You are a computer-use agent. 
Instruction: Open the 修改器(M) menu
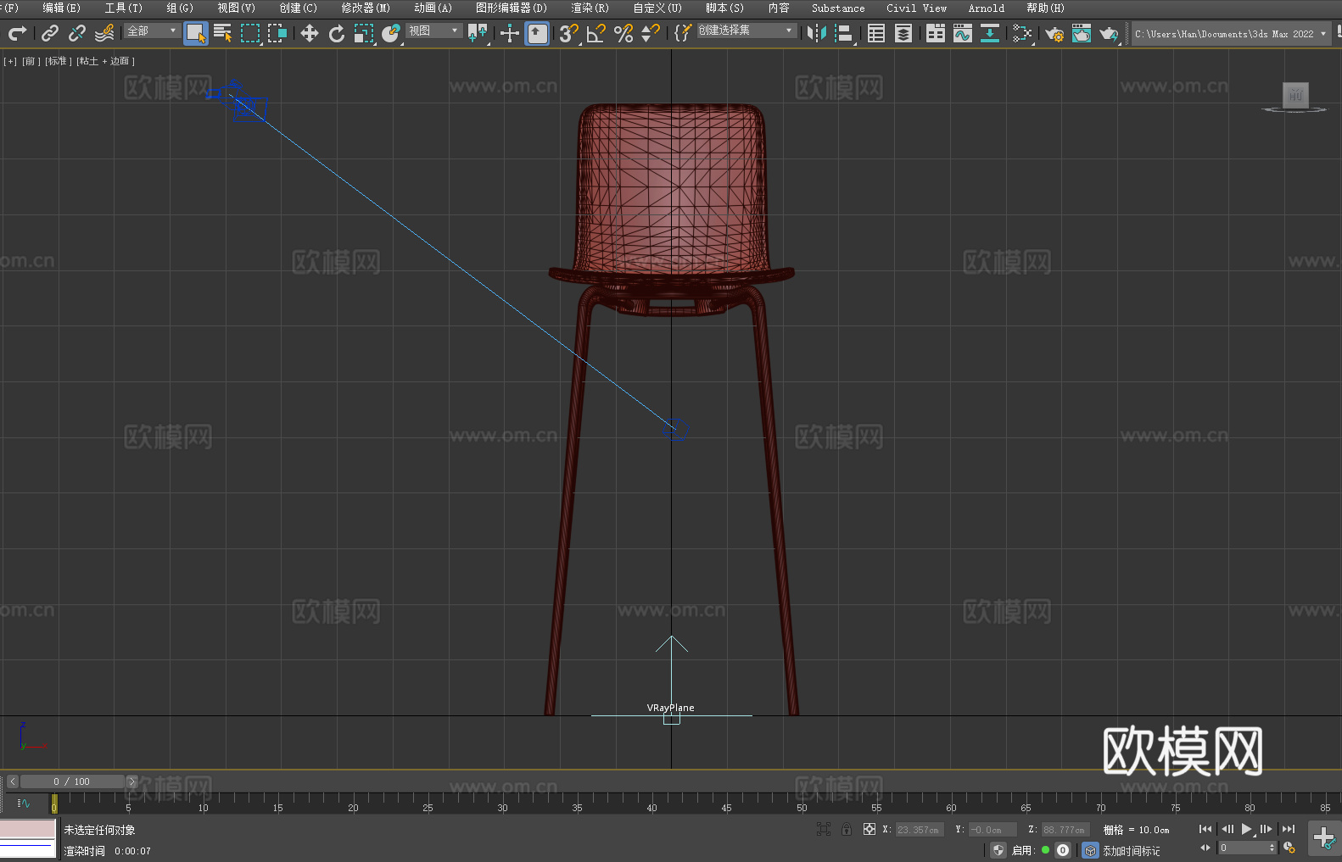[x=366, y=8]
